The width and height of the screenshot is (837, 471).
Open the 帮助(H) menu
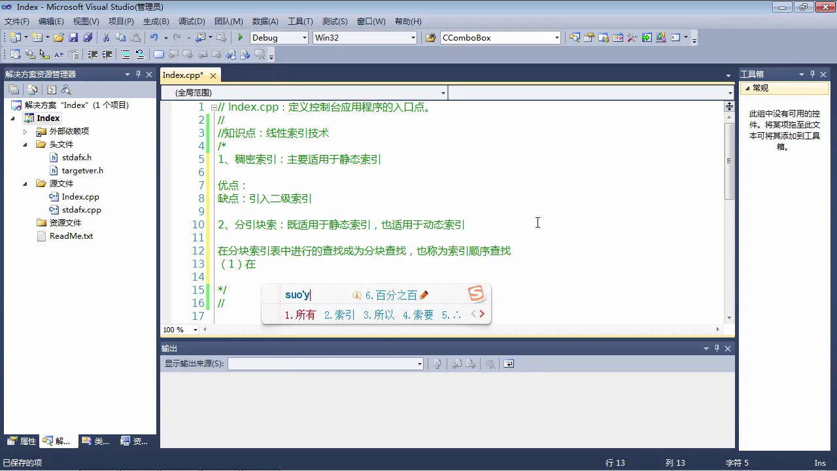(408, 22)
